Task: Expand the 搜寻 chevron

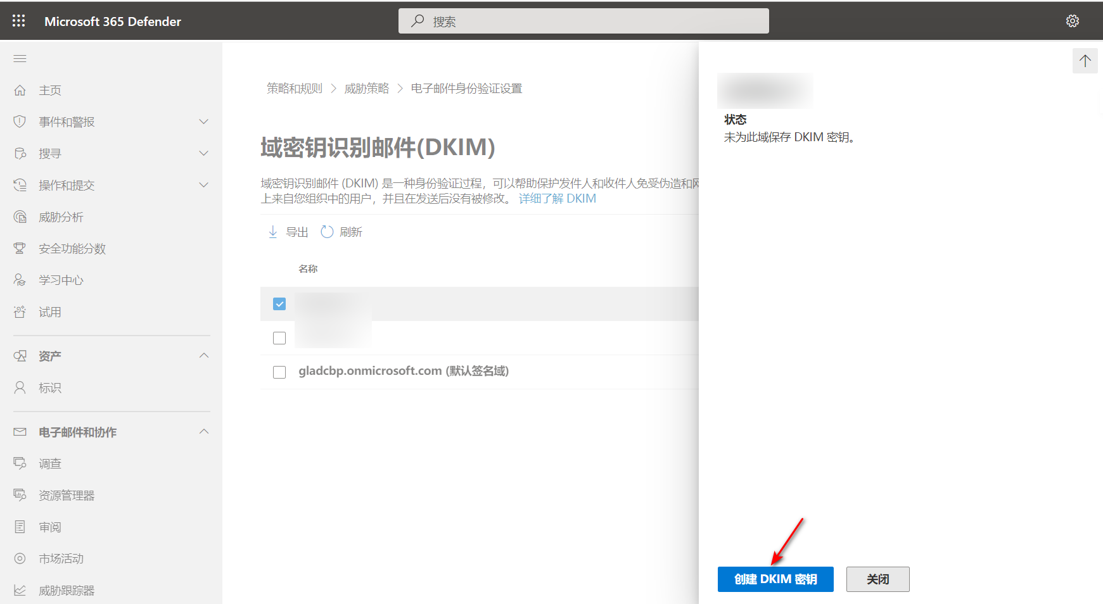Action: click(x=204, y=153)
